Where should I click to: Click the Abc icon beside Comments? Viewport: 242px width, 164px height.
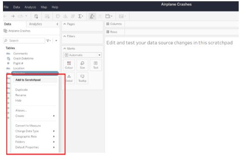pos(8,54)
